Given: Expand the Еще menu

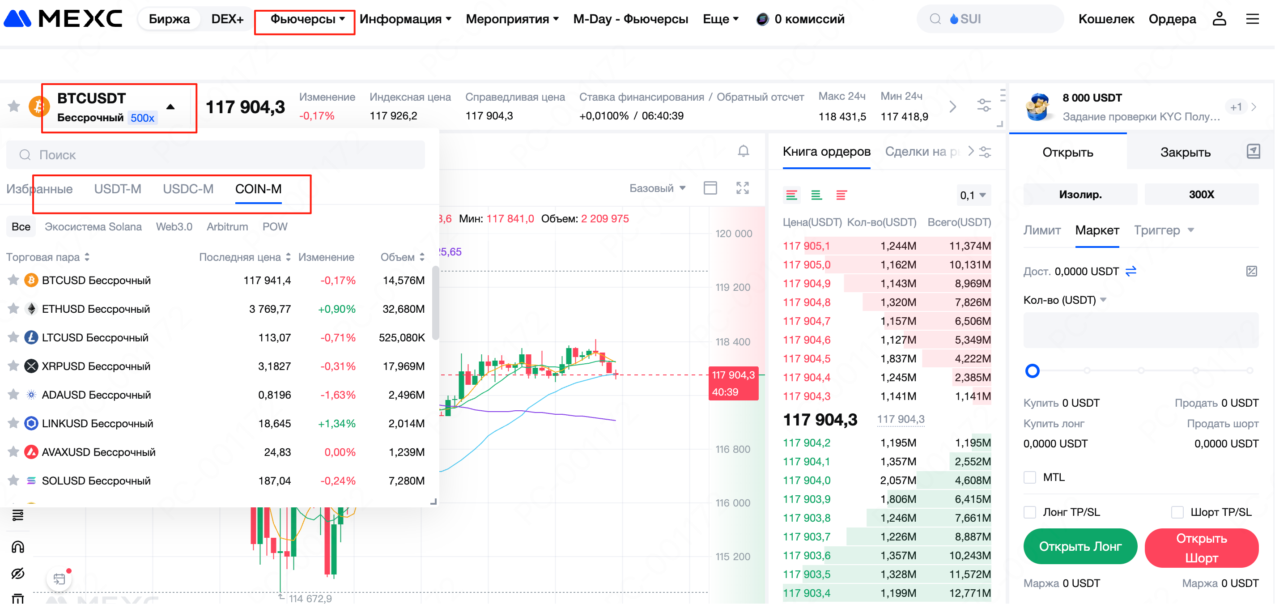Looking at the screenshot, I should 720,19.
